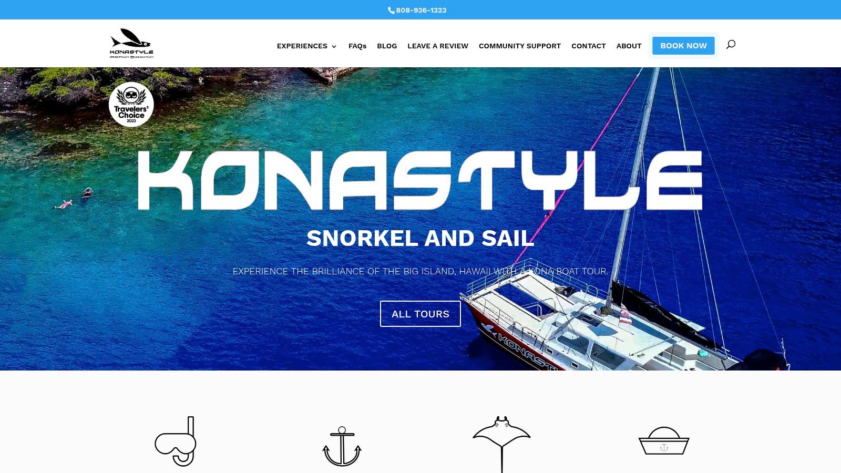
Task: Open the Blog page
Action: 387,46
